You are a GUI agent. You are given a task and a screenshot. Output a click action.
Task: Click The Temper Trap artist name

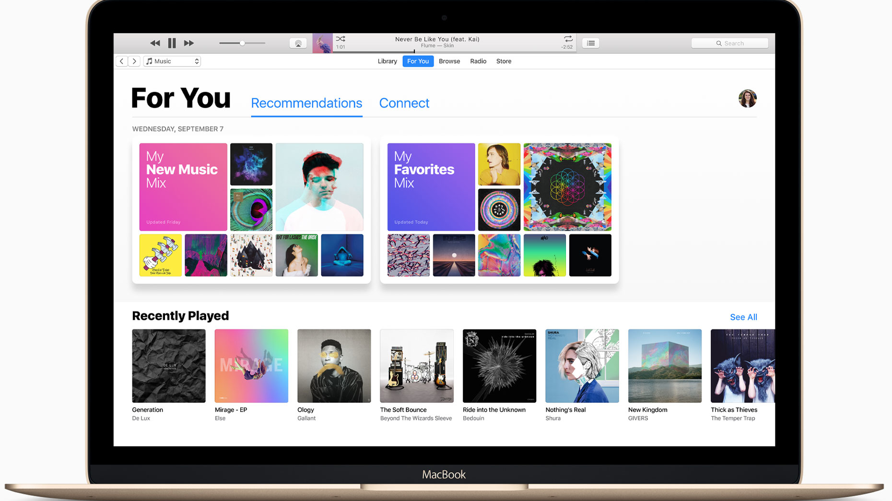click(733, 419)
